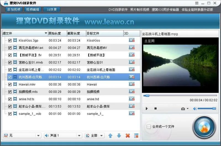Image resolution: width=221 pixels, height=146 pixels.
Task: Move selected file up with blue arrow
Action: pos(110,136)
